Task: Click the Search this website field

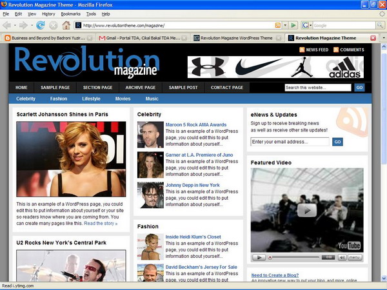Action: (x=318, y=88)
